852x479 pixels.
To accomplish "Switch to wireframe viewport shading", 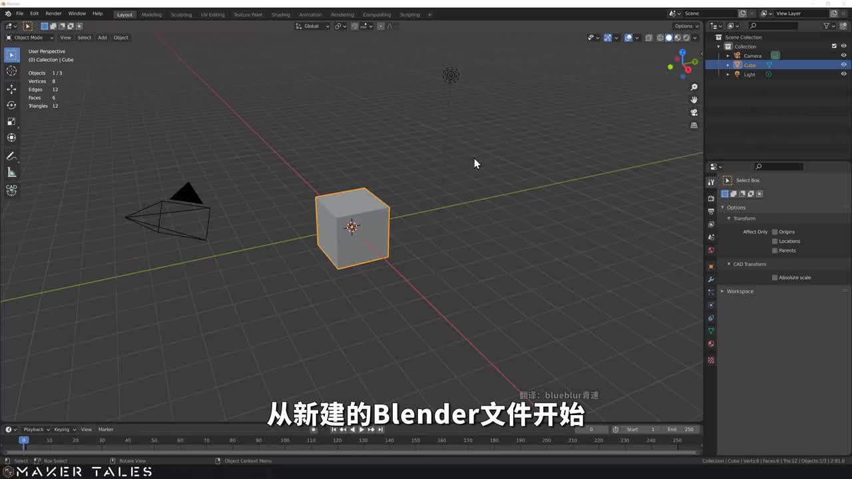I will tap(660, 38).
